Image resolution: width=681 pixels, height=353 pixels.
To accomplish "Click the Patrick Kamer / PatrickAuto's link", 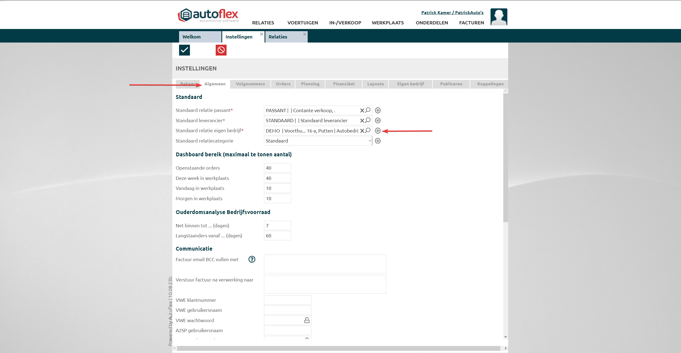I will click(452, 12).
